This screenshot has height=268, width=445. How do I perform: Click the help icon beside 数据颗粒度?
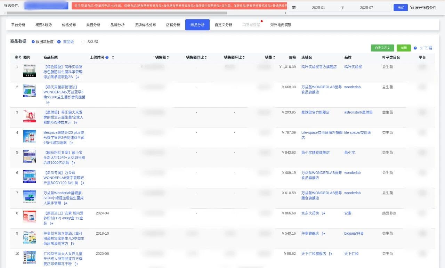pyautogui.click(x=33, y=42)
